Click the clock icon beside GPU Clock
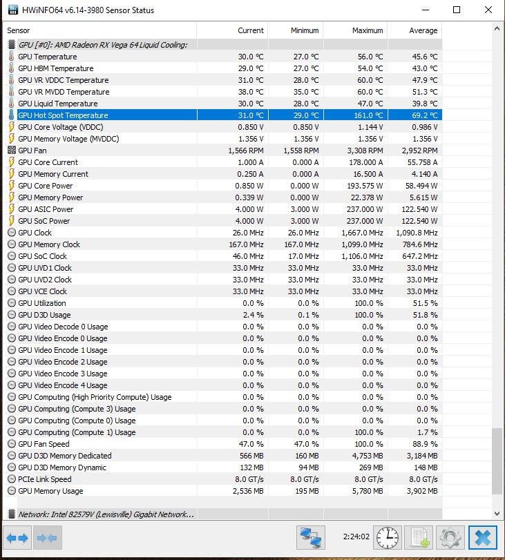This screenshot has width=505, height=560. pyautogui.click(x=12, y=233)
